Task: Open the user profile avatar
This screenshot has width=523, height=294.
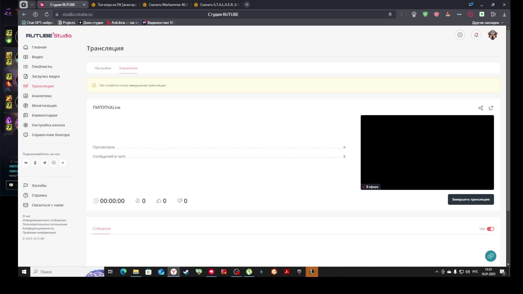Action: click(492, 35)
